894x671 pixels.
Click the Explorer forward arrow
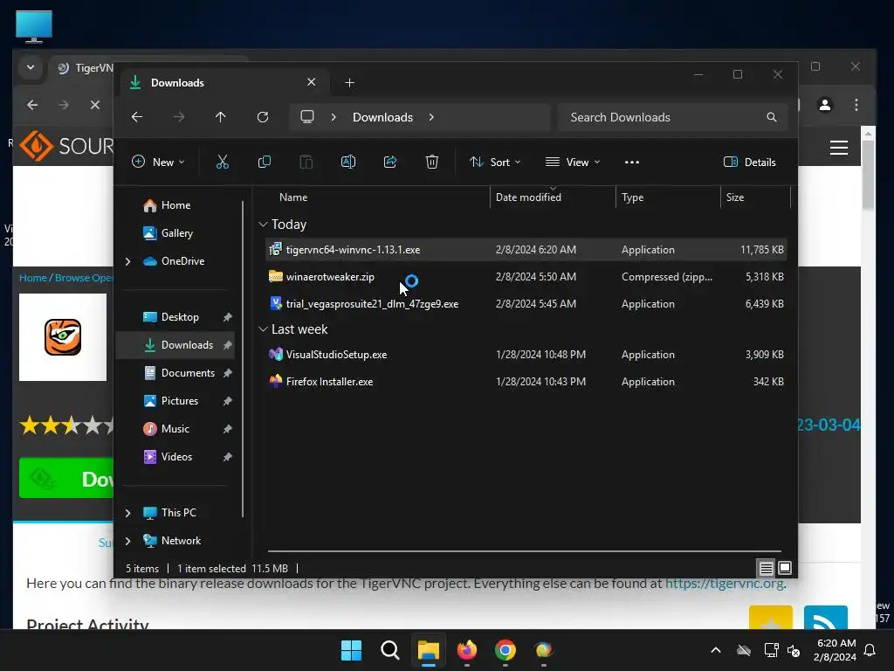pos(179,117)
